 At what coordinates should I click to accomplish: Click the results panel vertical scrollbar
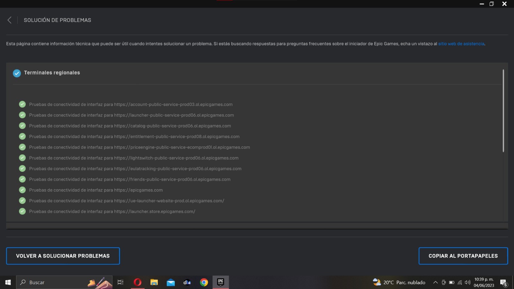tap(503, 111)
